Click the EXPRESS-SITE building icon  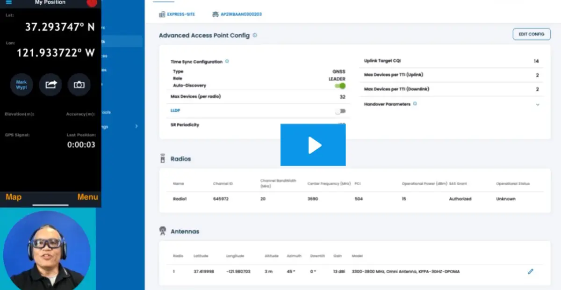(x=162, y=14)
